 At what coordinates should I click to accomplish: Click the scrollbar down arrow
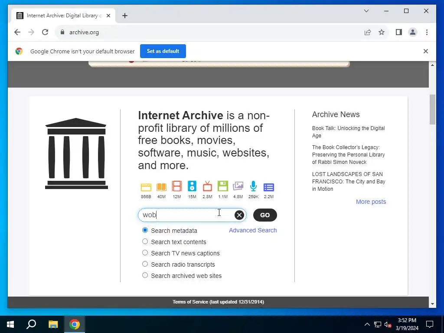click(432, 304)
